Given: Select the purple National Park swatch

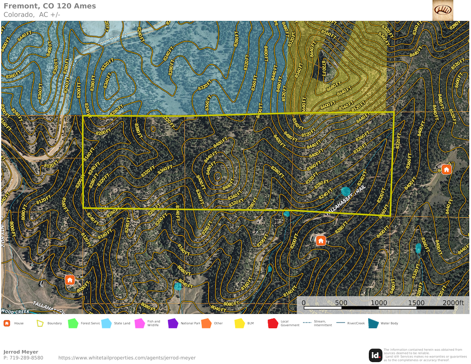Looking at the screenshot, I should click(x=173, y=324).
